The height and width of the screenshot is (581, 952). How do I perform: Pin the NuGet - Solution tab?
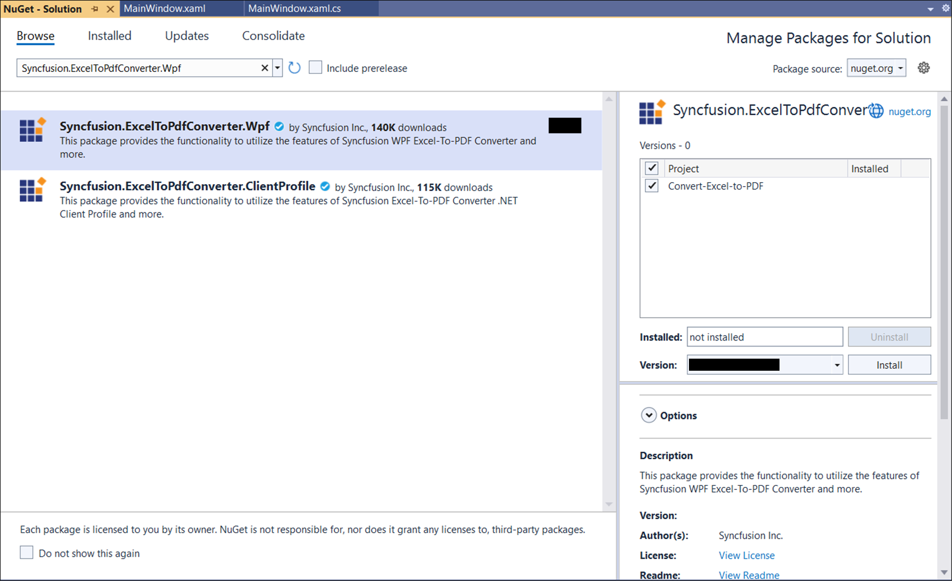click(95, 9)
